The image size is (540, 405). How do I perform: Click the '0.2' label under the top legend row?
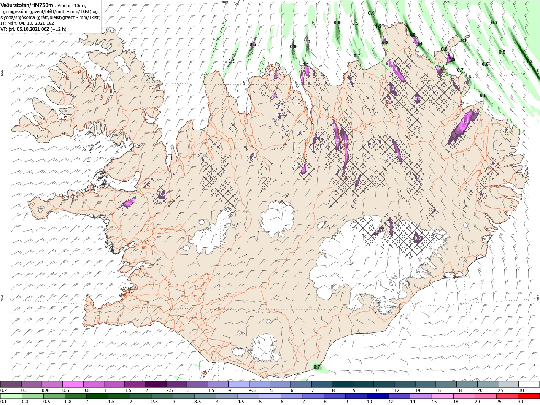point(3,390)
